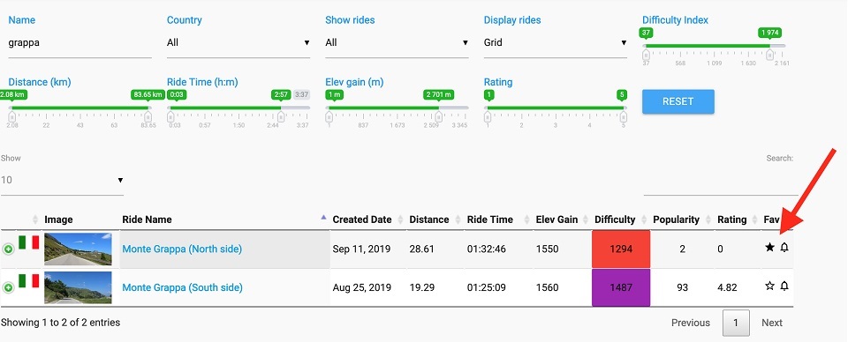Screen dimensions: 848x342
Task: Click the Italian flag in North side row
Action: tap(28, 242)
